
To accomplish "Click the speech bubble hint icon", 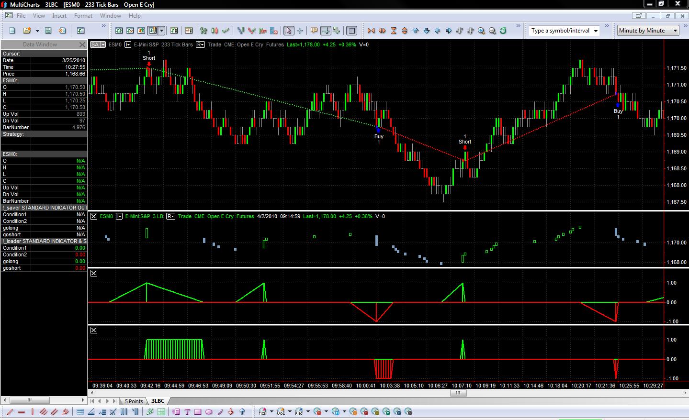I will pyautogui.click(x=314, y=31).
